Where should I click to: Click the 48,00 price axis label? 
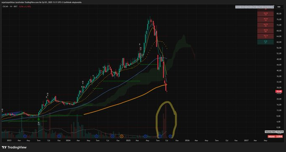point(279,59)
